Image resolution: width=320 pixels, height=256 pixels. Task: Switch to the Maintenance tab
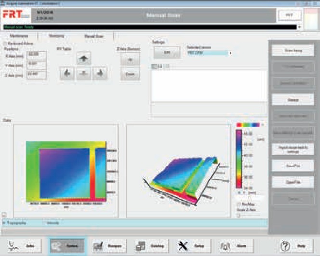(20, 36)
